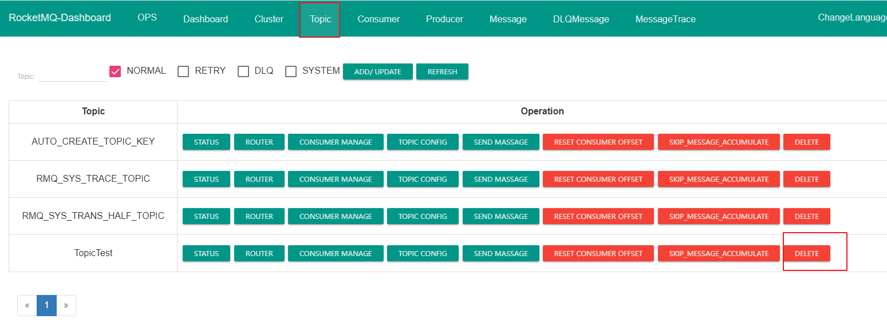Open the OPS tab
The width and height of the screenshot is (887, 331).
click(147, 17)
